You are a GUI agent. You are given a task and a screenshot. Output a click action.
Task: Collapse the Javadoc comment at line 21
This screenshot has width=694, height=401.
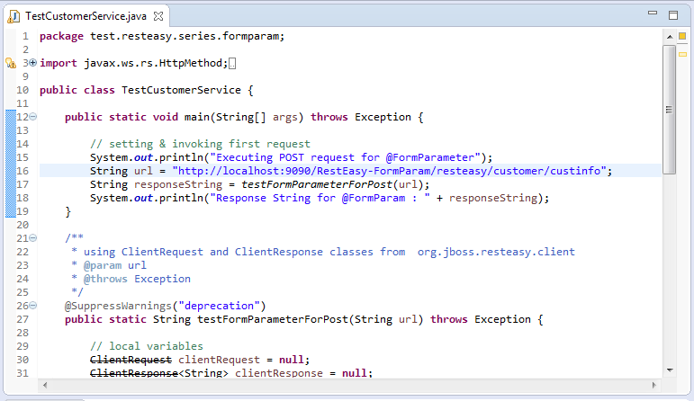[32, 238]
